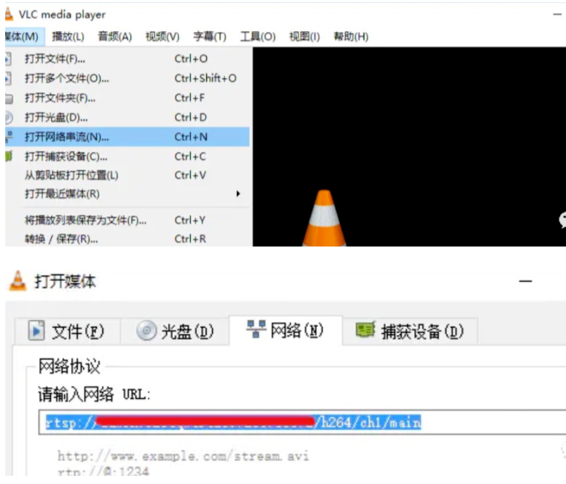Switch to the 文件(F) tab
566x484 pixels.
point(66,331)
